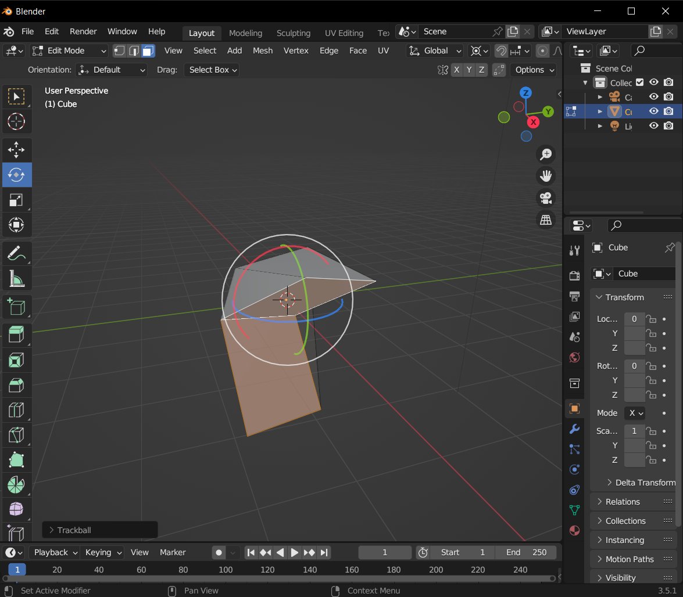Open the Material properties tab
This screenshot has width=683, height=597.
pyautogui.click(x=574, y=530)
